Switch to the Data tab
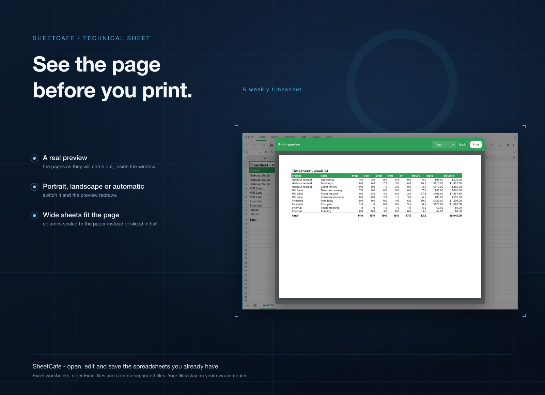 click(303, 137)
